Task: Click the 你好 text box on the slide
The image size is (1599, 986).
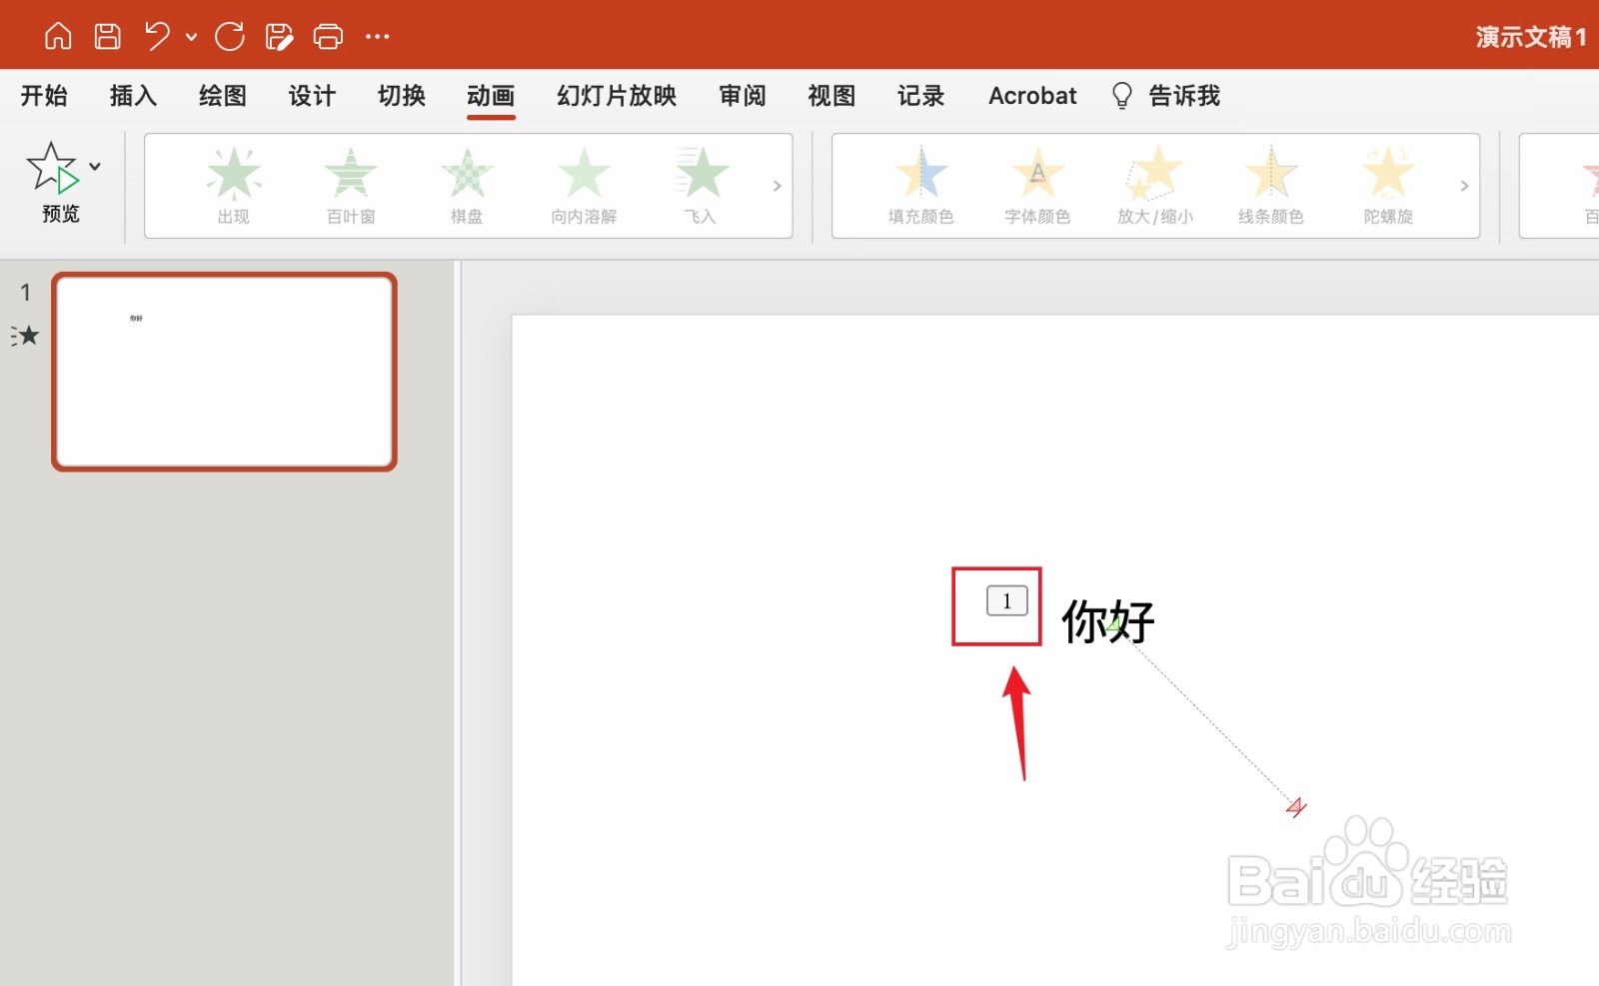Action: pos(1107,621)
